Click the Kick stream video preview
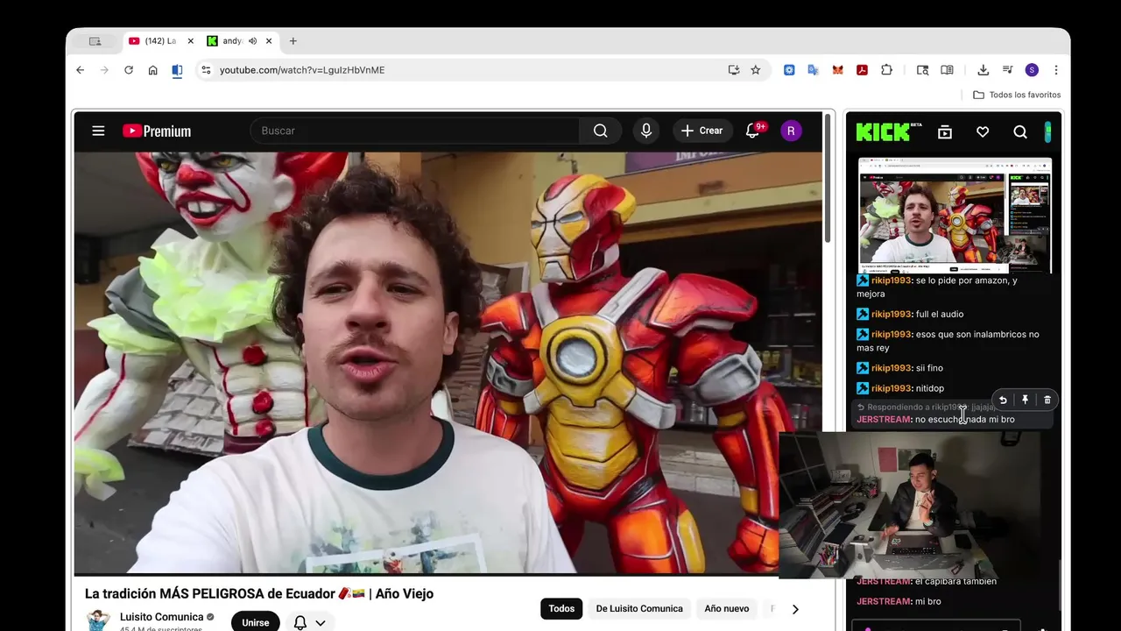 [x=955, y=215]
